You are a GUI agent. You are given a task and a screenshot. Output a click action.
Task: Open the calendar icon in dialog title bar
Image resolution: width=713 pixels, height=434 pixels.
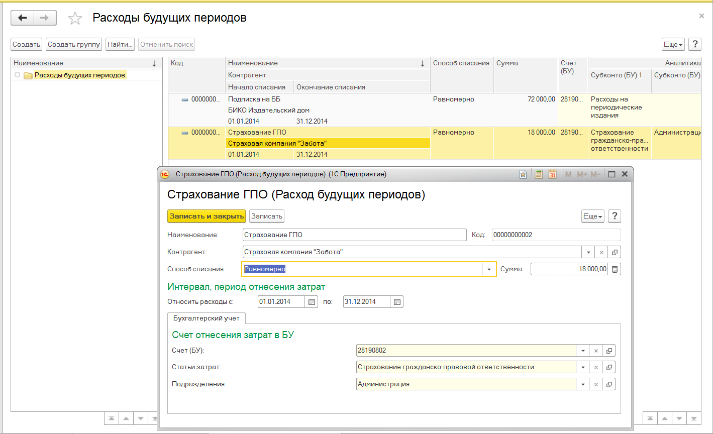click(x=553, y=174)
